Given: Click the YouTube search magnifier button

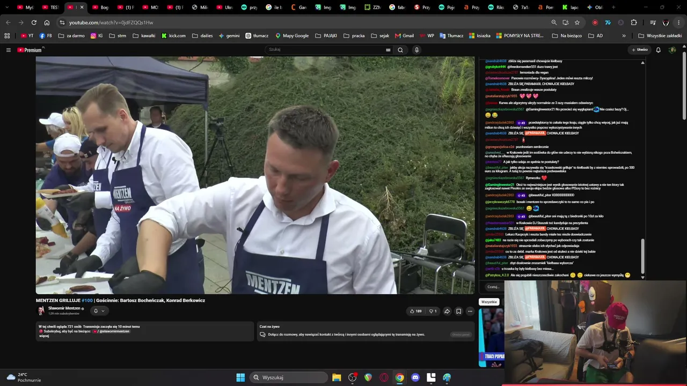Looking at the screenshot, I should [400, 50].
